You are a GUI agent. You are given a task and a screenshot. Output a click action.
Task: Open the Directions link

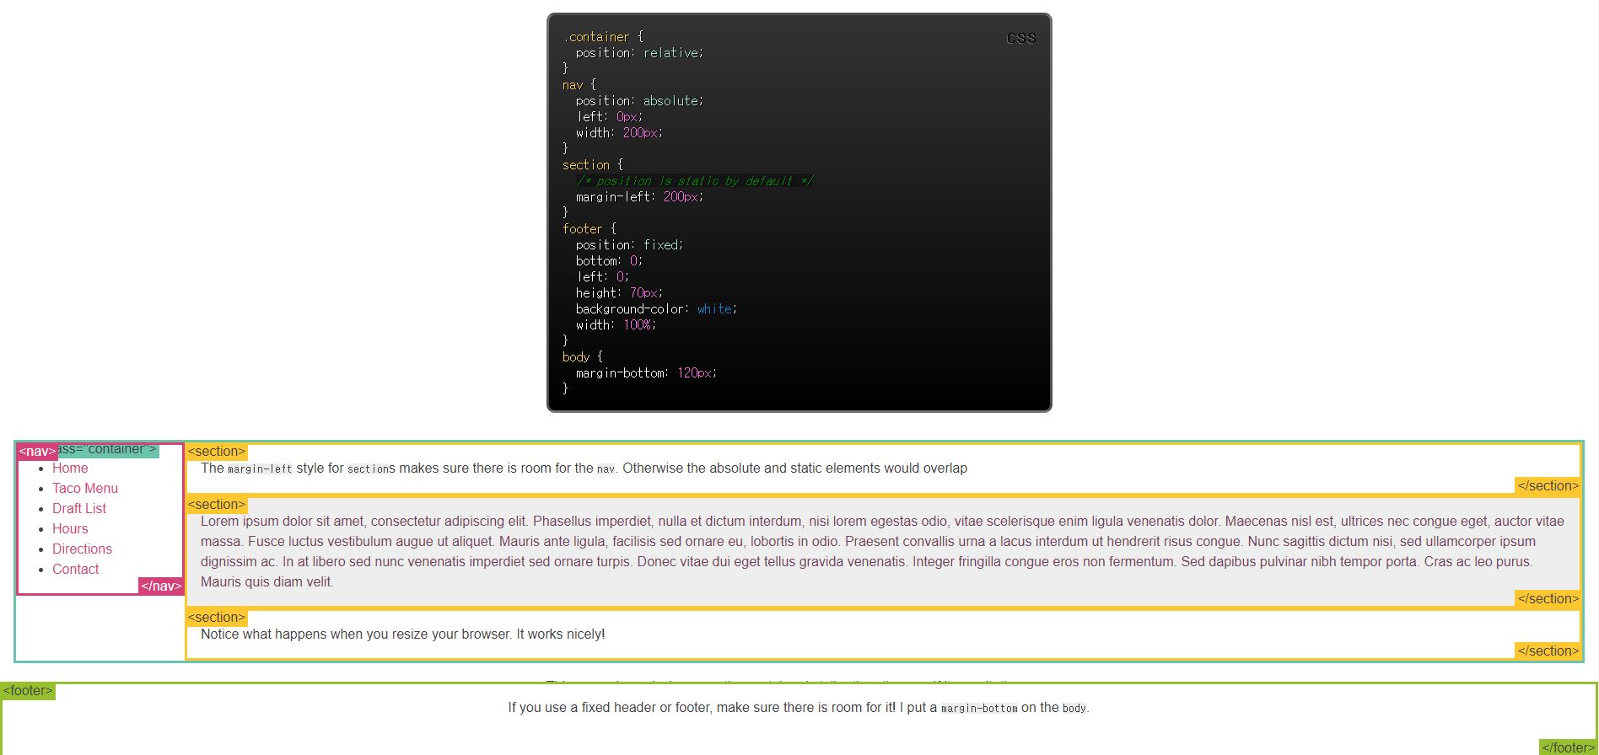(82, 549)
